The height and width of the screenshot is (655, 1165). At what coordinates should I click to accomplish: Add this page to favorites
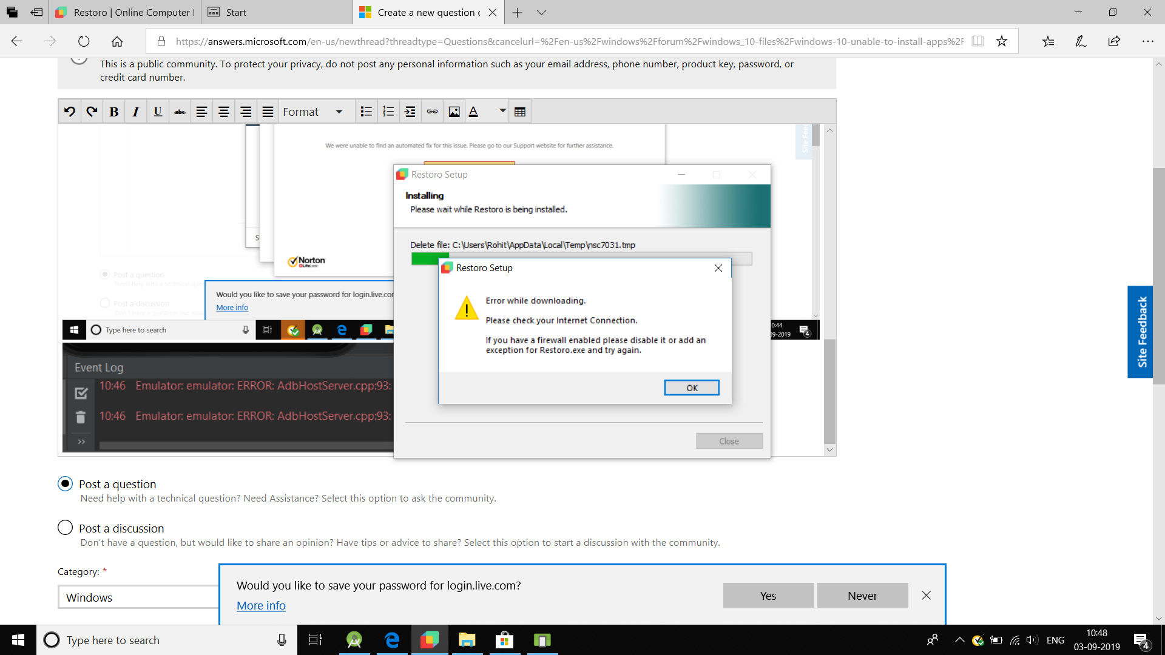[1002, 41]
